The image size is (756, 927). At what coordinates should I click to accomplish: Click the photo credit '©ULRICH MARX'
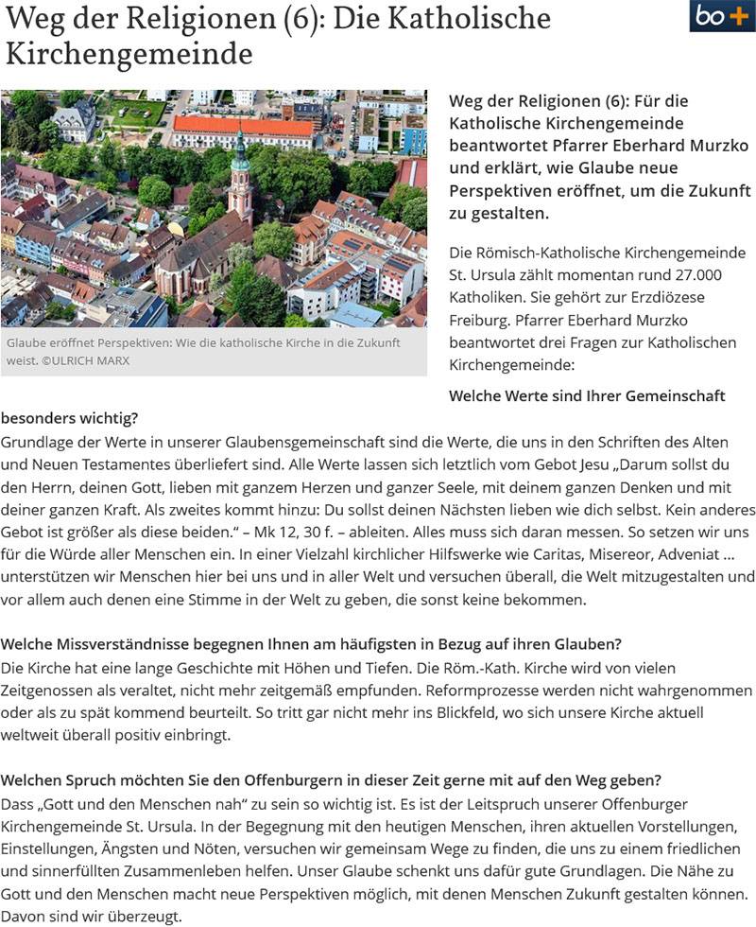click(85, 360)
